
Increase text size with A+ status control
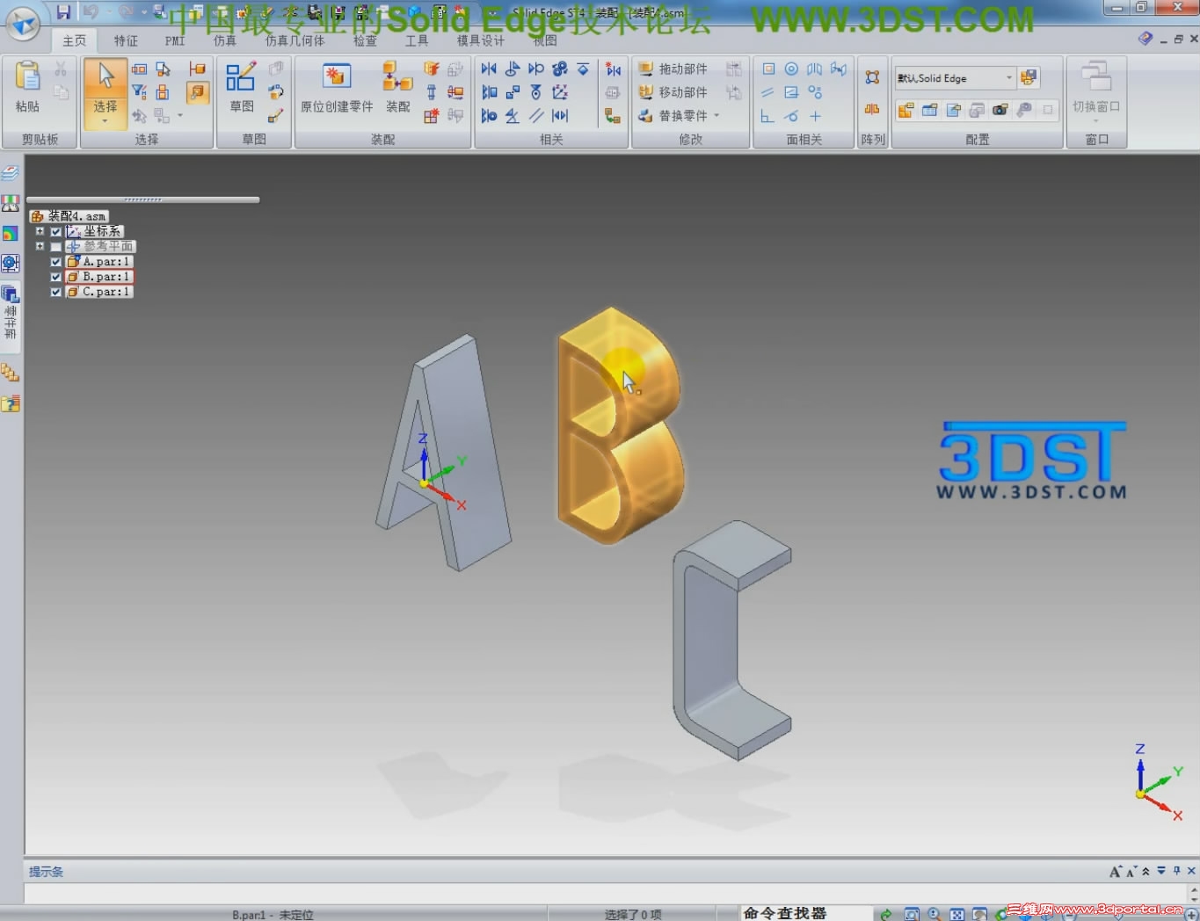click(1114, 871)
